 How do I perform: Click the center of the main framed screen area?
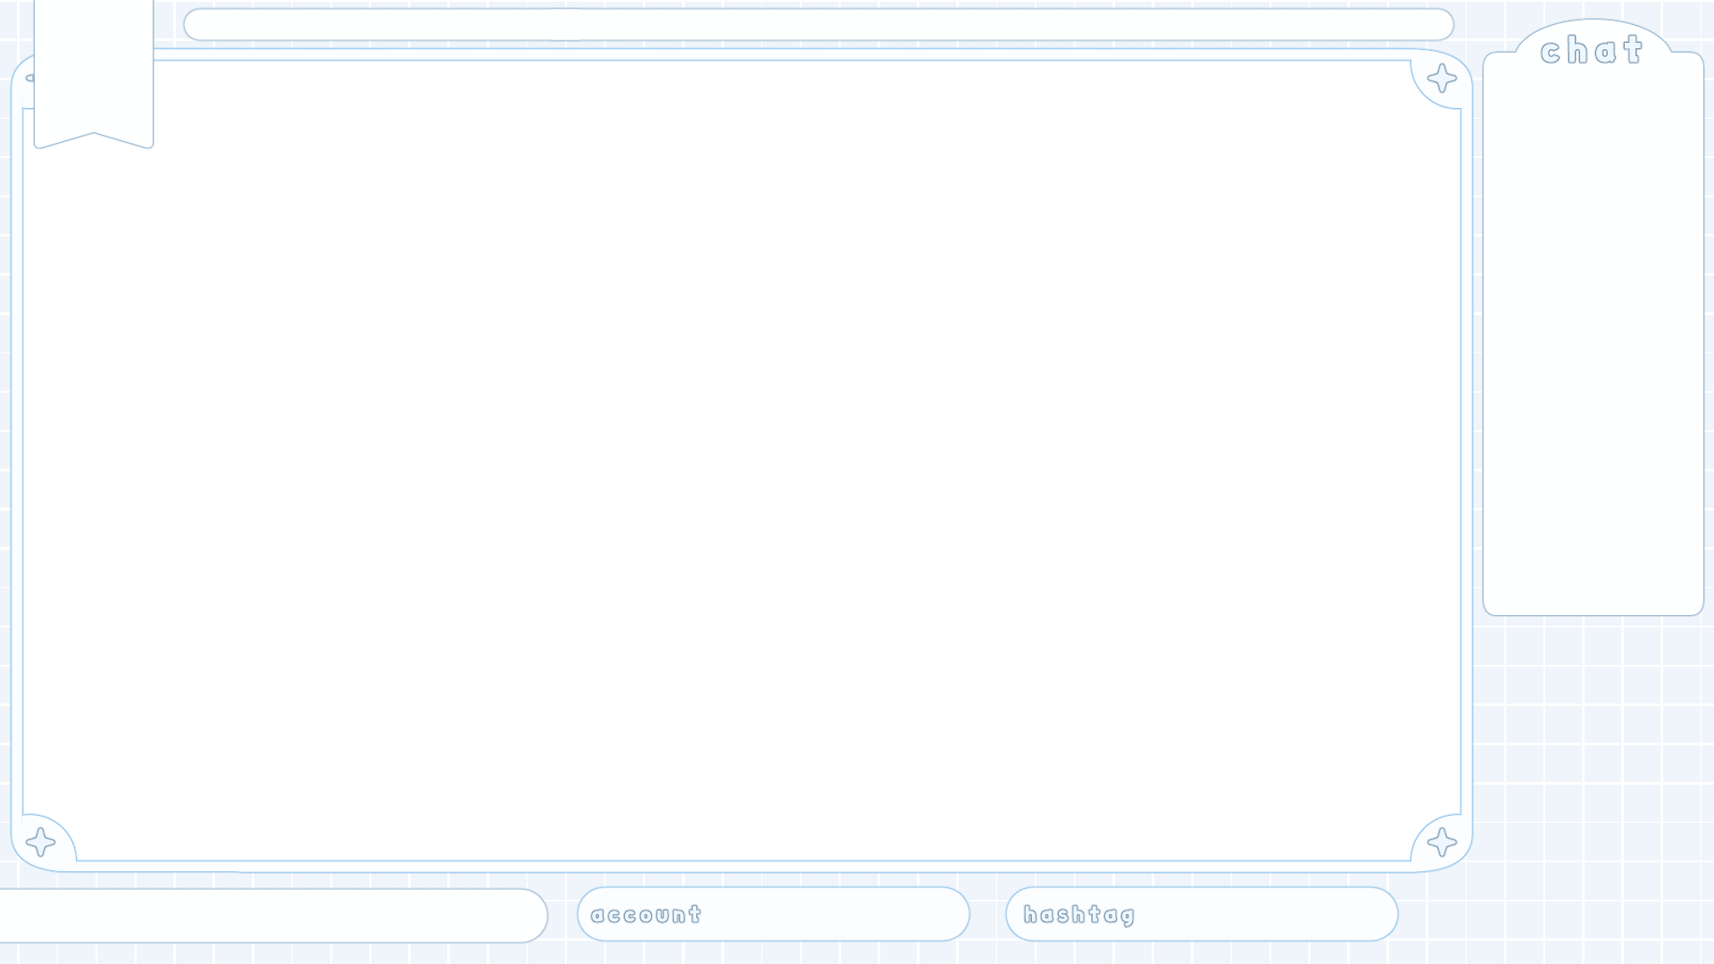pos(741,460)
